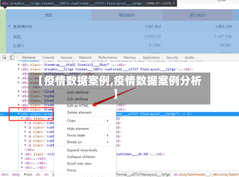Expand the div with class line0

coord(19,92)
